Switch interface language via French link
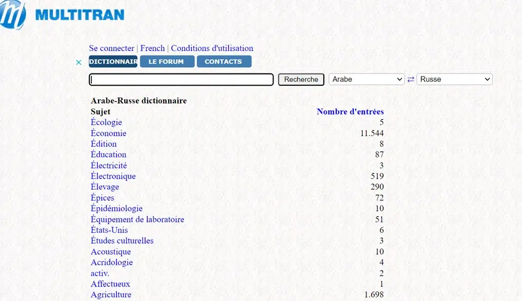This screenshot has width=522, height=301. click(152, 48)
